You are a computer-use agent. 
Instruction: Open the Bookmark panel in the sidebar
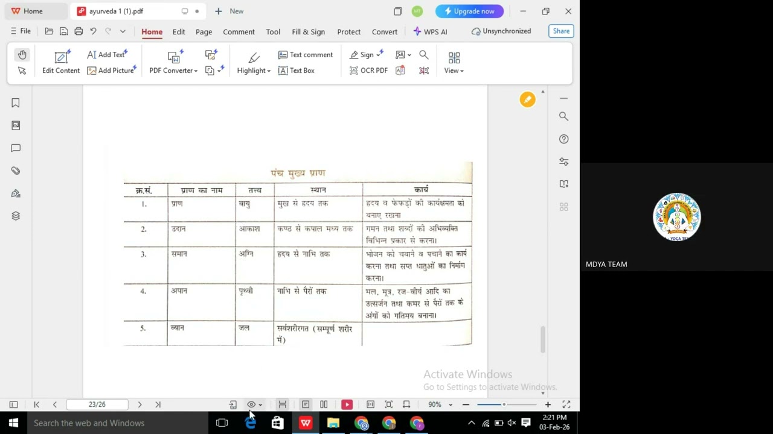pos(16,103)
